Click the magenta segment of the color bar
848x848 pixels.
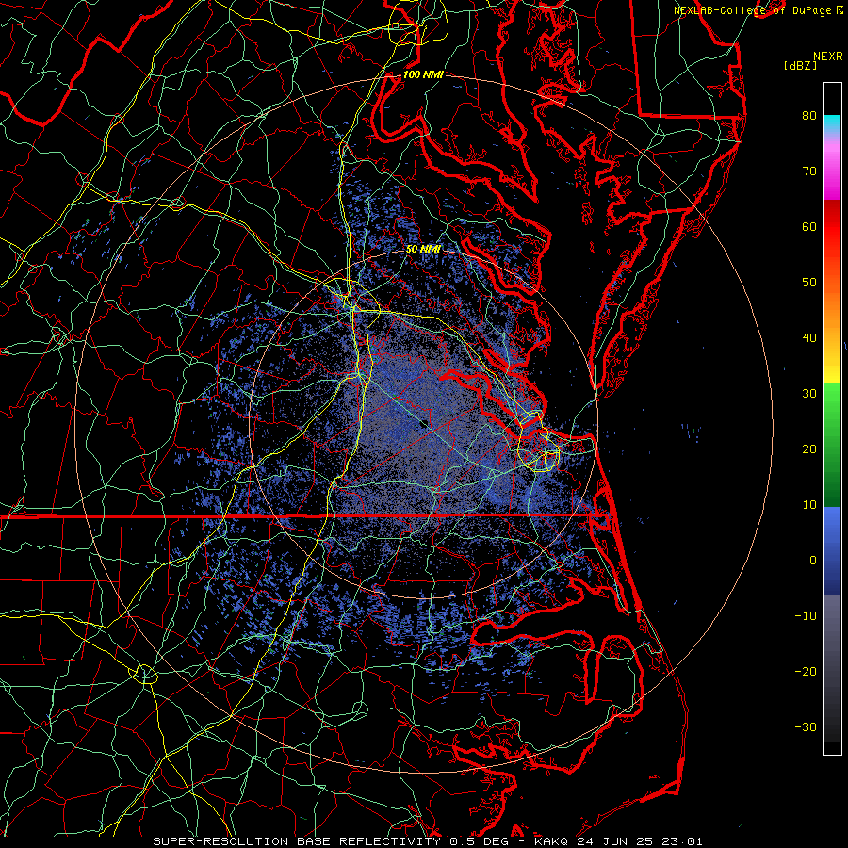[x=832, y=173]
